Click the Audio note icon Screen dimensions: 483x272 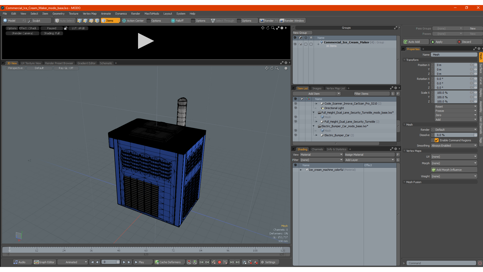coord(16,262)
